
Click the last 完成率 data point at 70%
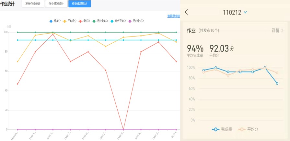pos(277,83)
